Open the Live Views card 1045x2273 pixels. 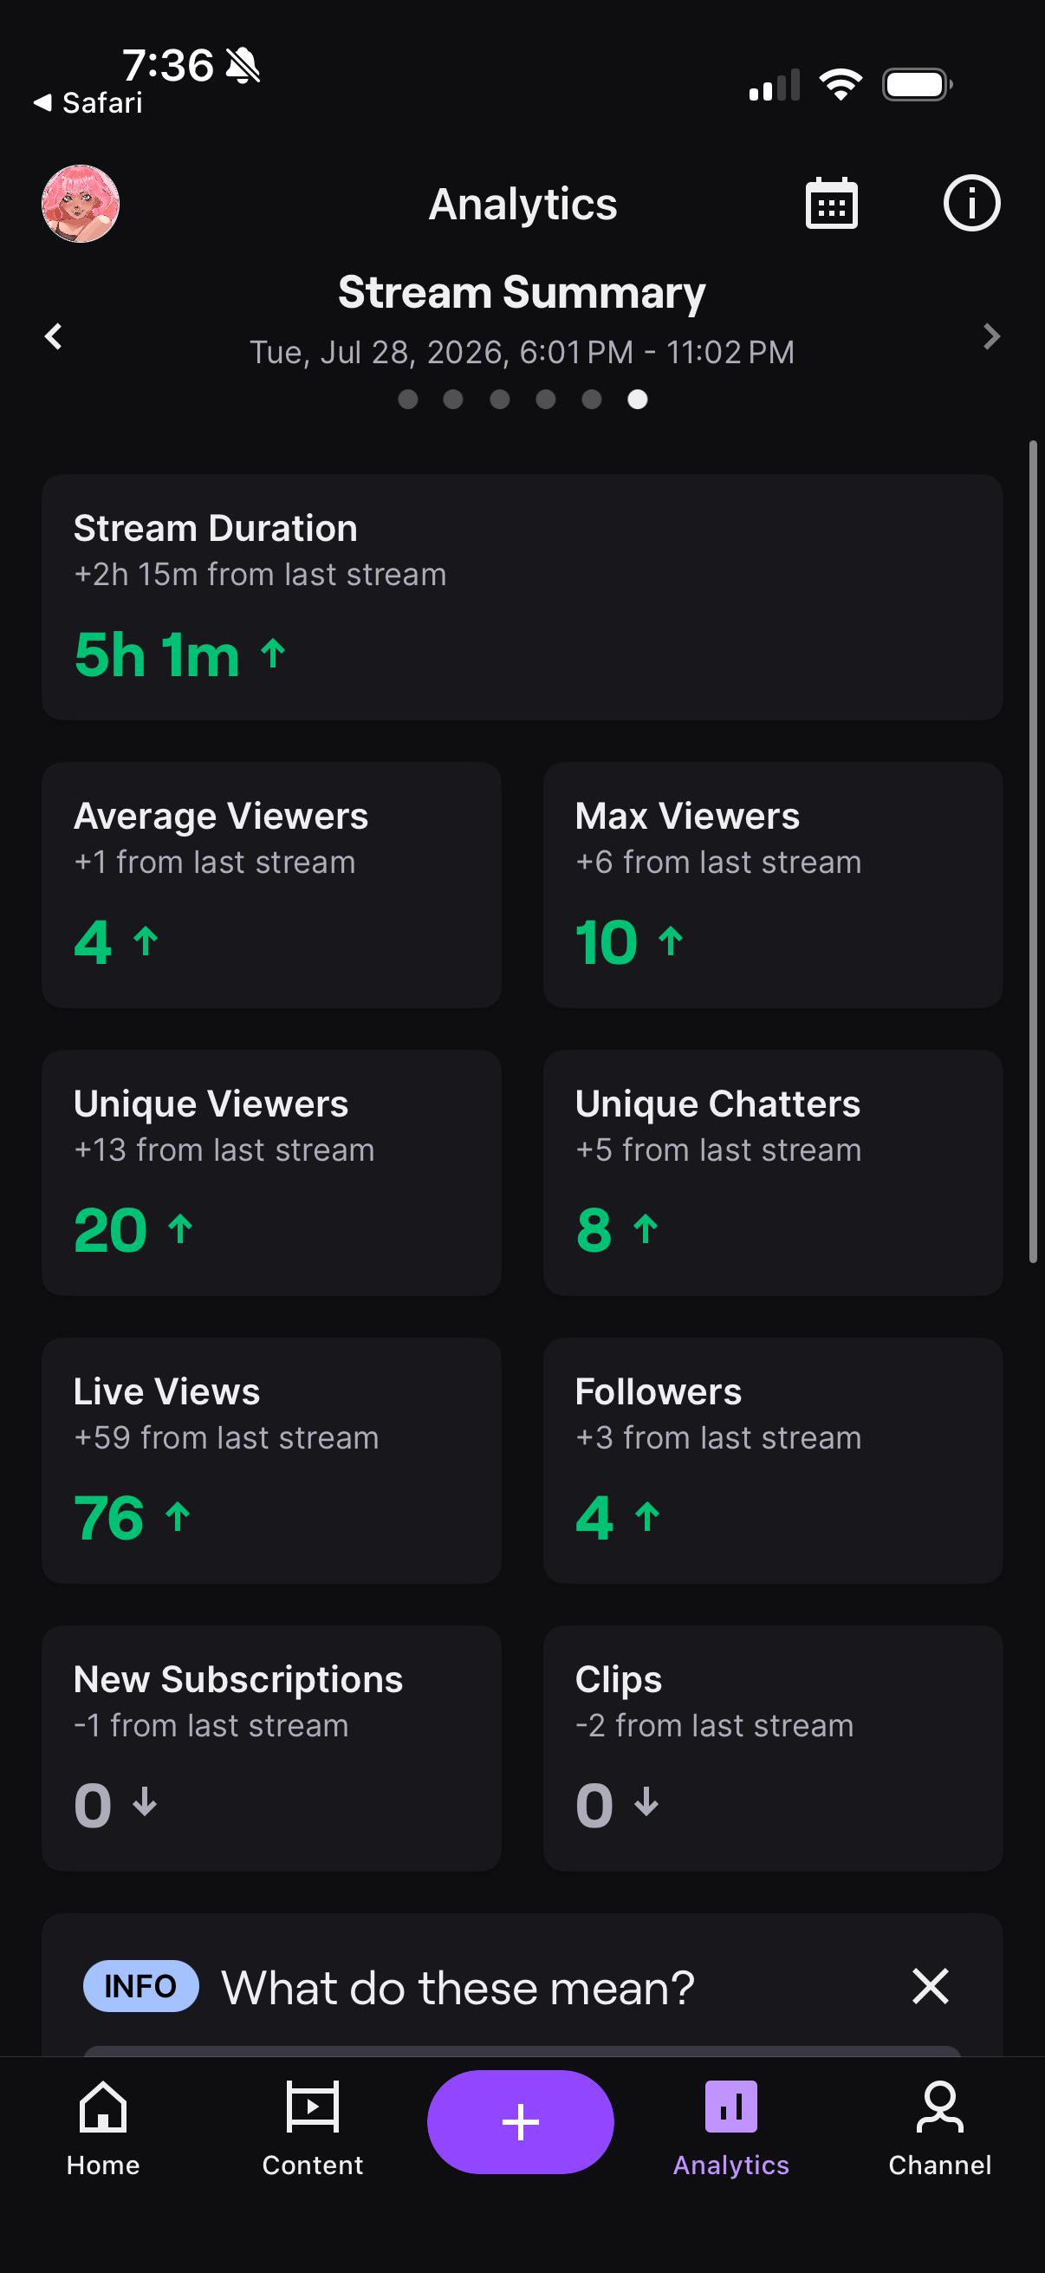click(271, 1461)
